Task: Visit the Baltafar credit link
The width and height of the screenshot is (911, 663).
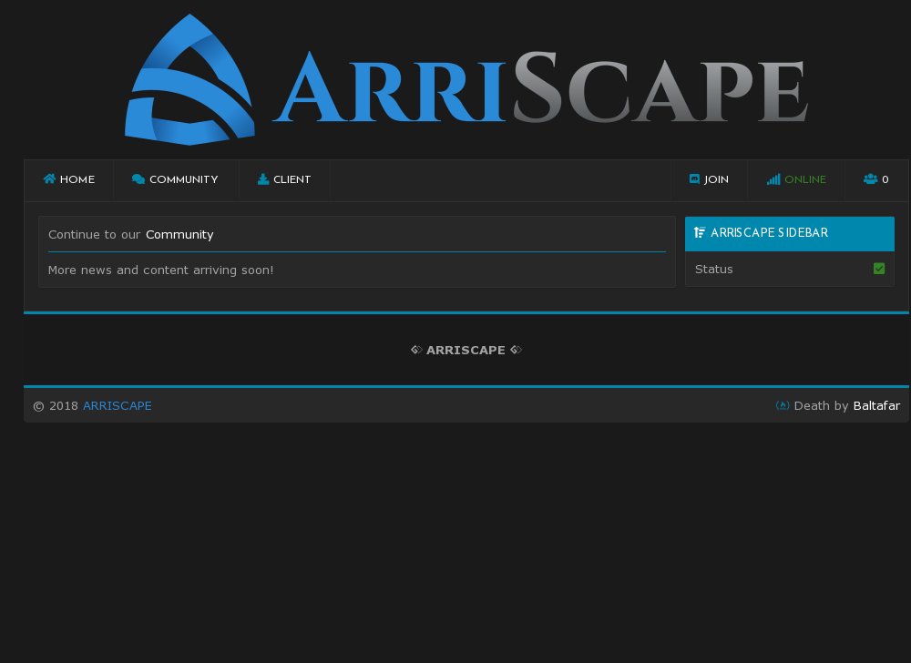Action: coord(876,405)
